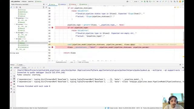Collapse the runners folder showing 3 files
This screenshot has width=194, height=109.
point(15,24)
